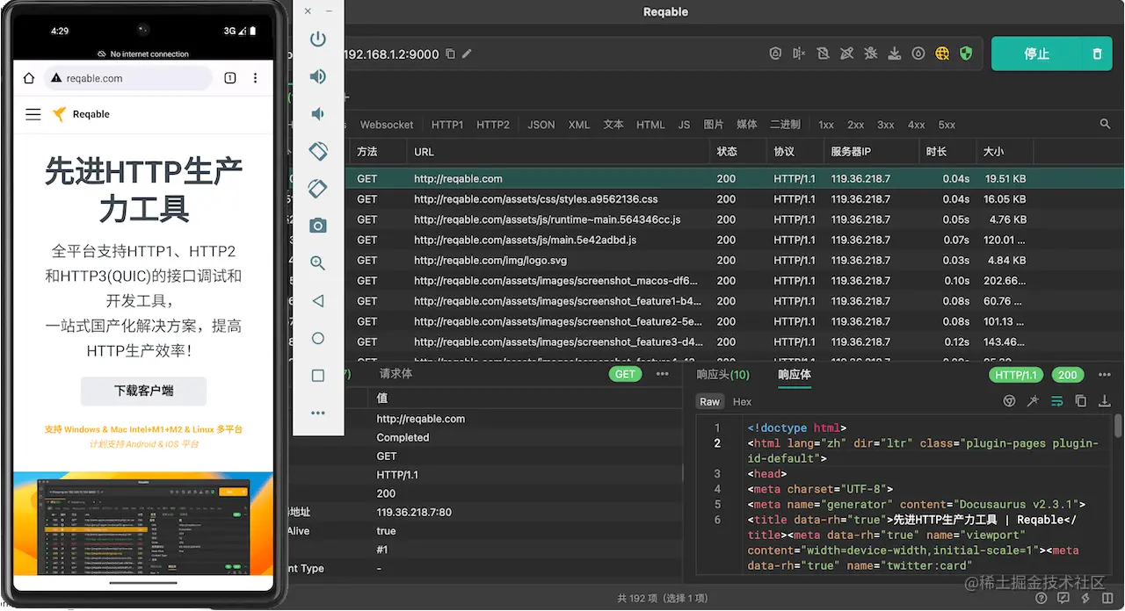Open 响应体 response body tab
Image resolution: width=1125 pixels, height=611 pixels.
795,375
